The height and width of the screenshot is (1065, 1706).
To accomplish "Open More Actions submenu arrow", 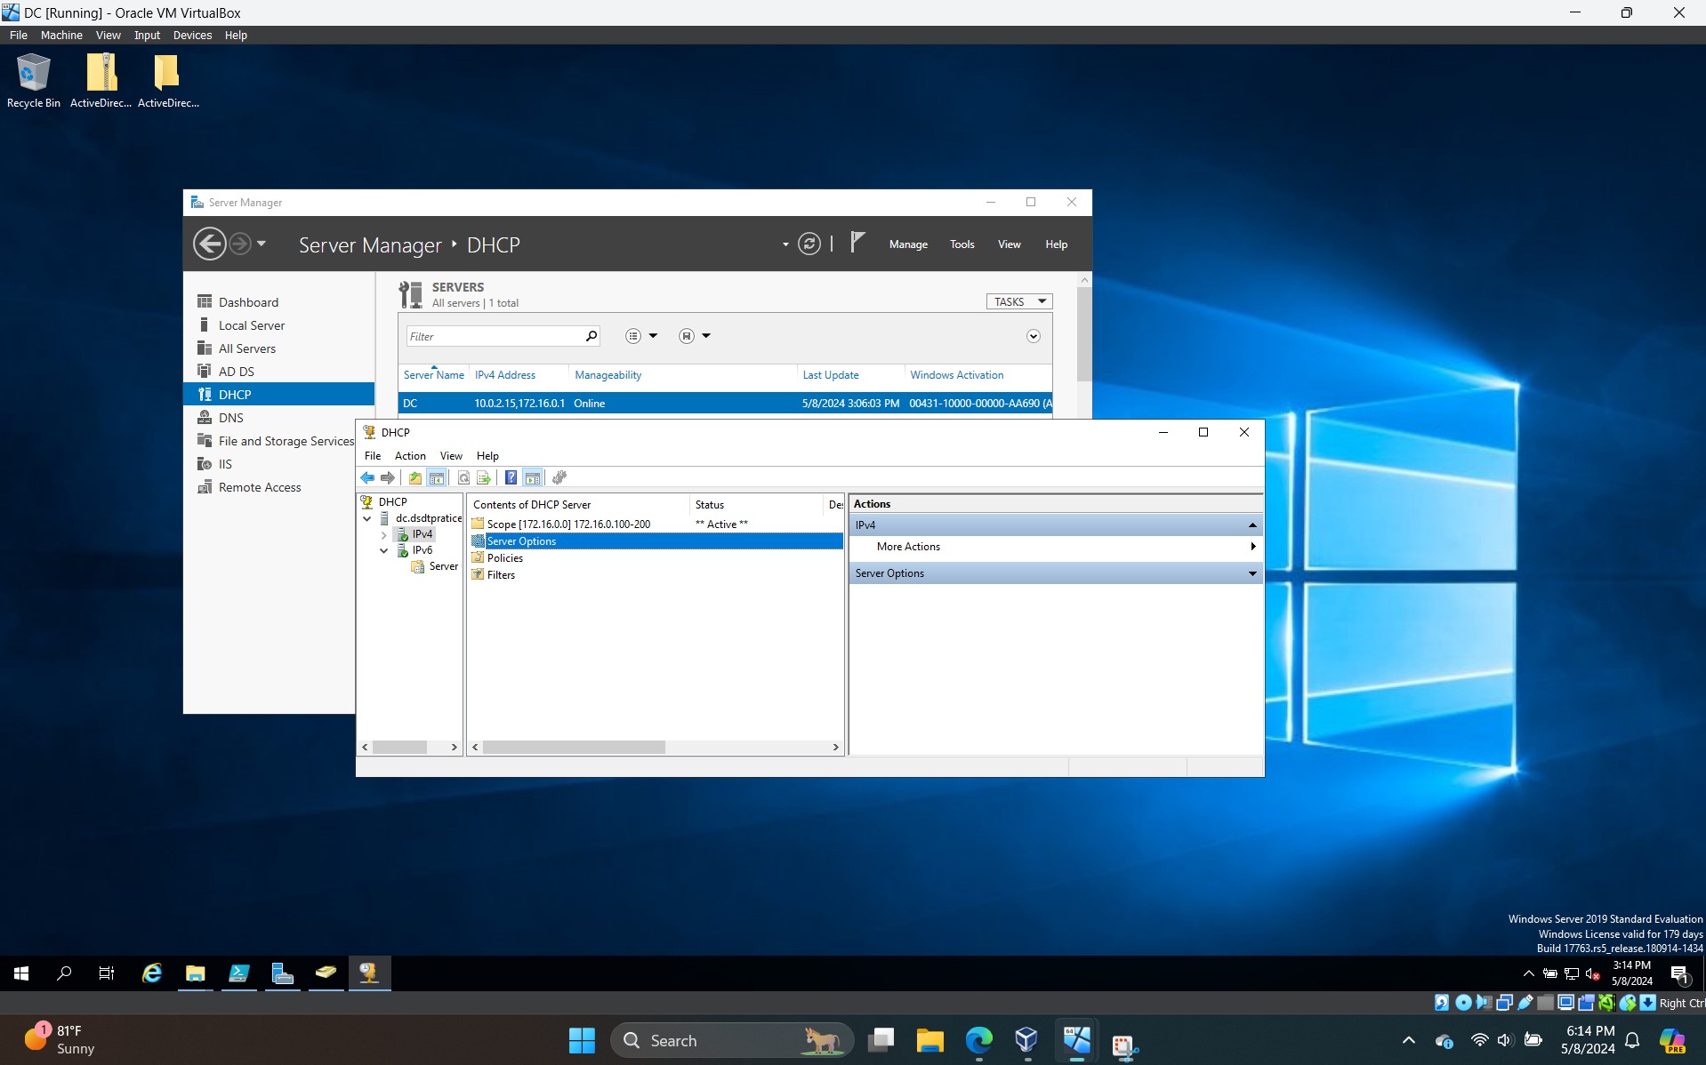I will pos(1253,547).
